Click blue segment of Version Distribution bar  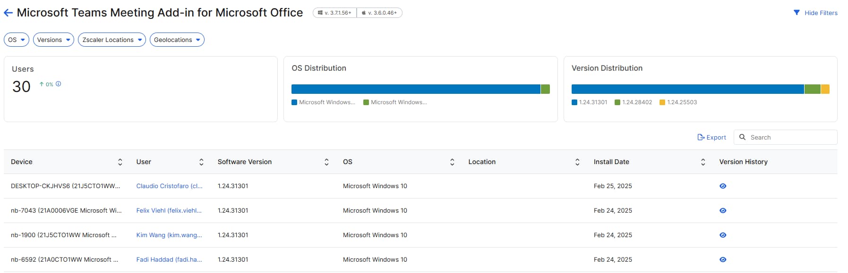[688, 89]
